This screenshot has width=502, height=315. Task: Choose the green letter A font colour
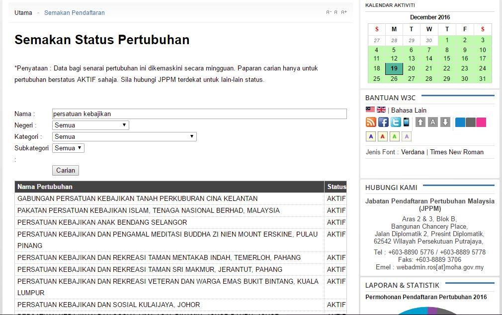click(395, 136)
